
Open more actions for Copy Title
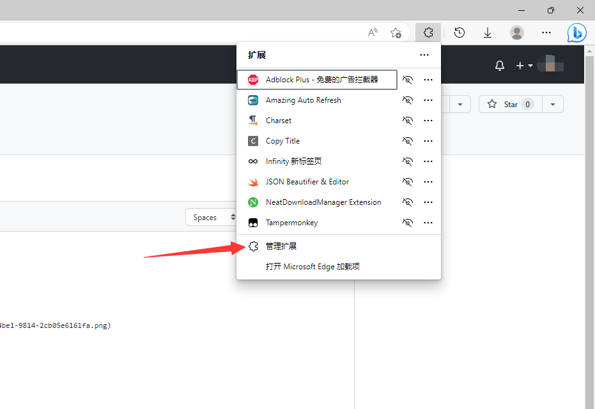(428, 141)
